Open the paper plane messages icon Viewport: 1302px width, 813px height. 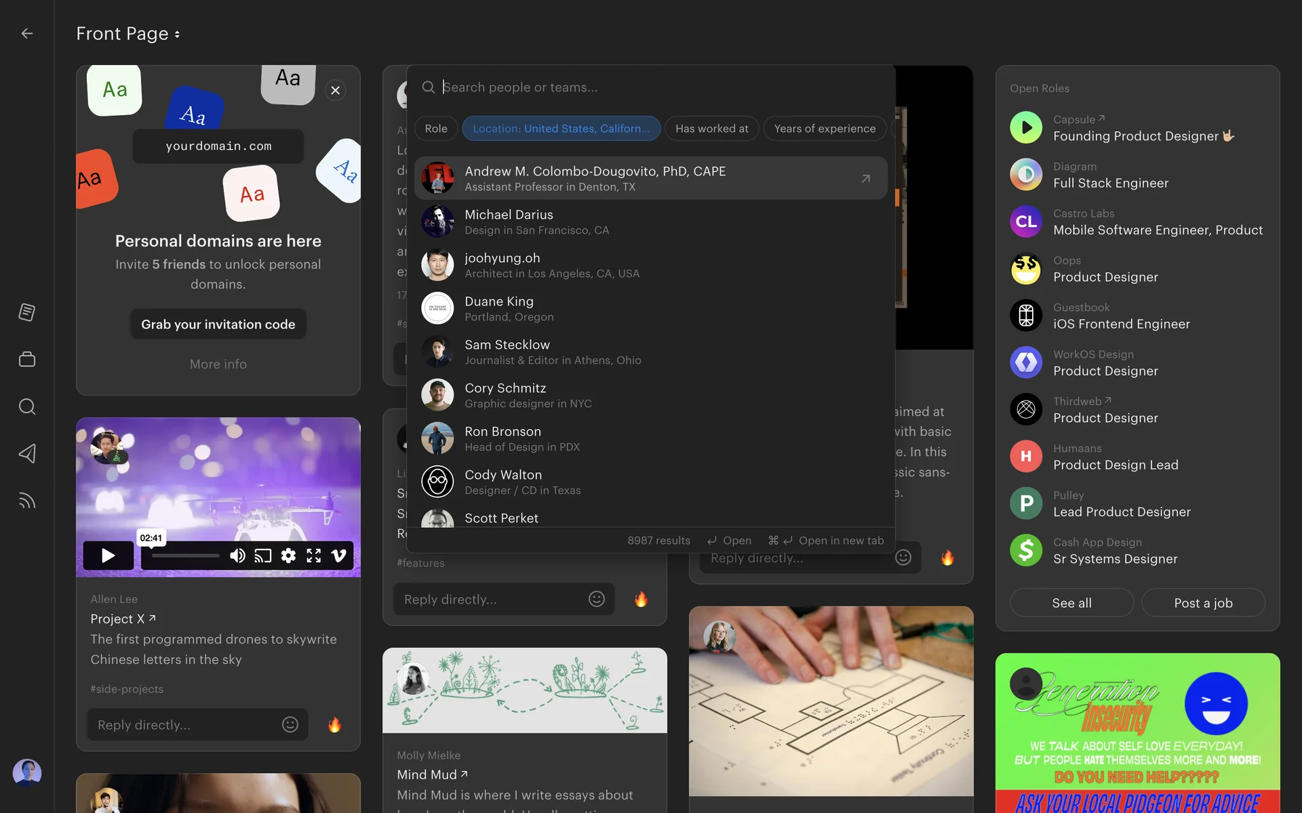coord(27,453)
